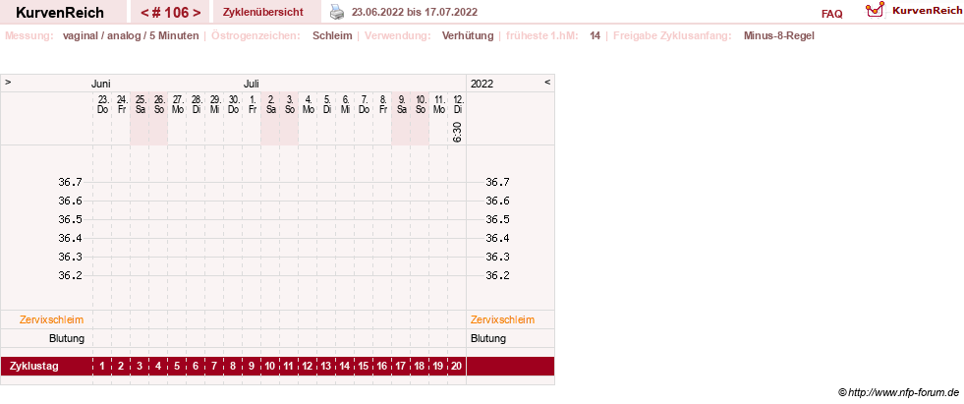Select cycle day 17 cell
Viewport: 964px width, 404px height.
point(401,367)
